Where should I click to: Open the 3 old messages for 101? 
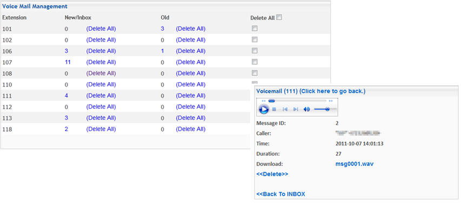pyautogui.click(x=162, y=29)
